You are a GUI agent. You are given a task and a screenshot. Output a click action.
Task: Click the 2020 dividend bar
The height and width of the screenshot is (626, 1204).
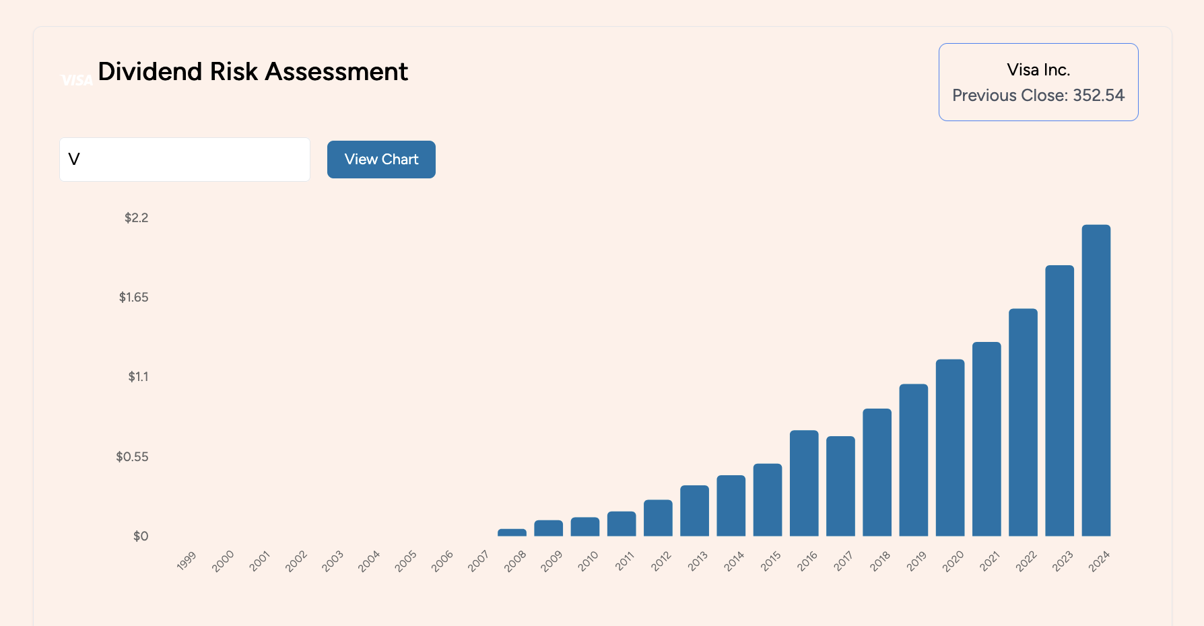pyautogui.click(x=949, y=448)
